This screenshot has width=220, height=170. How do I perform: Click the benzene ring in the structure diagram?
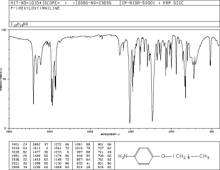click(144, 156)
